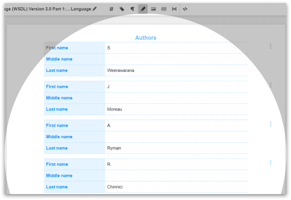This screenshot has width=291, height=200.
Task: Click the pencil icon to edit document title
Action: 95,9
